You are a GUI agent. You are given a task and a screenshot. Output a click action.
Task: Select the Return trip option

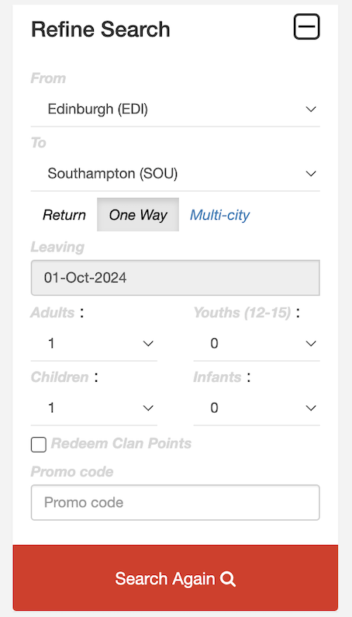click(64, 215)
